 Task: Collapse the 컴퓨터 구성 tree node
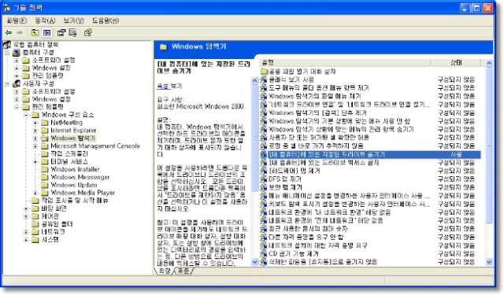[x=7, y=53]
